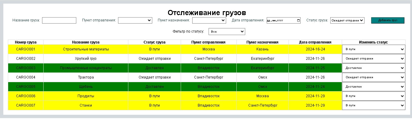Change status dropdown for CARGO007
412x119 pixels.
374,105
